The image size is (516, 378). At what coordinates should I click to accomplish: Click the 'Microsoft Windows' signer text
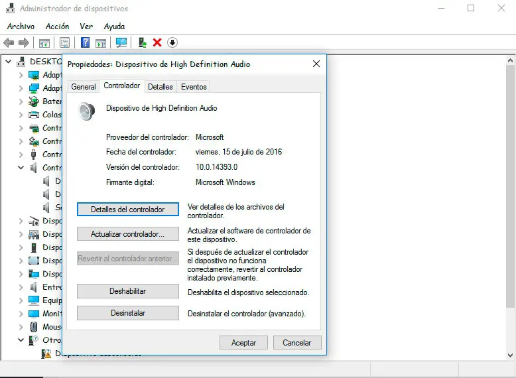coord(225,182)
